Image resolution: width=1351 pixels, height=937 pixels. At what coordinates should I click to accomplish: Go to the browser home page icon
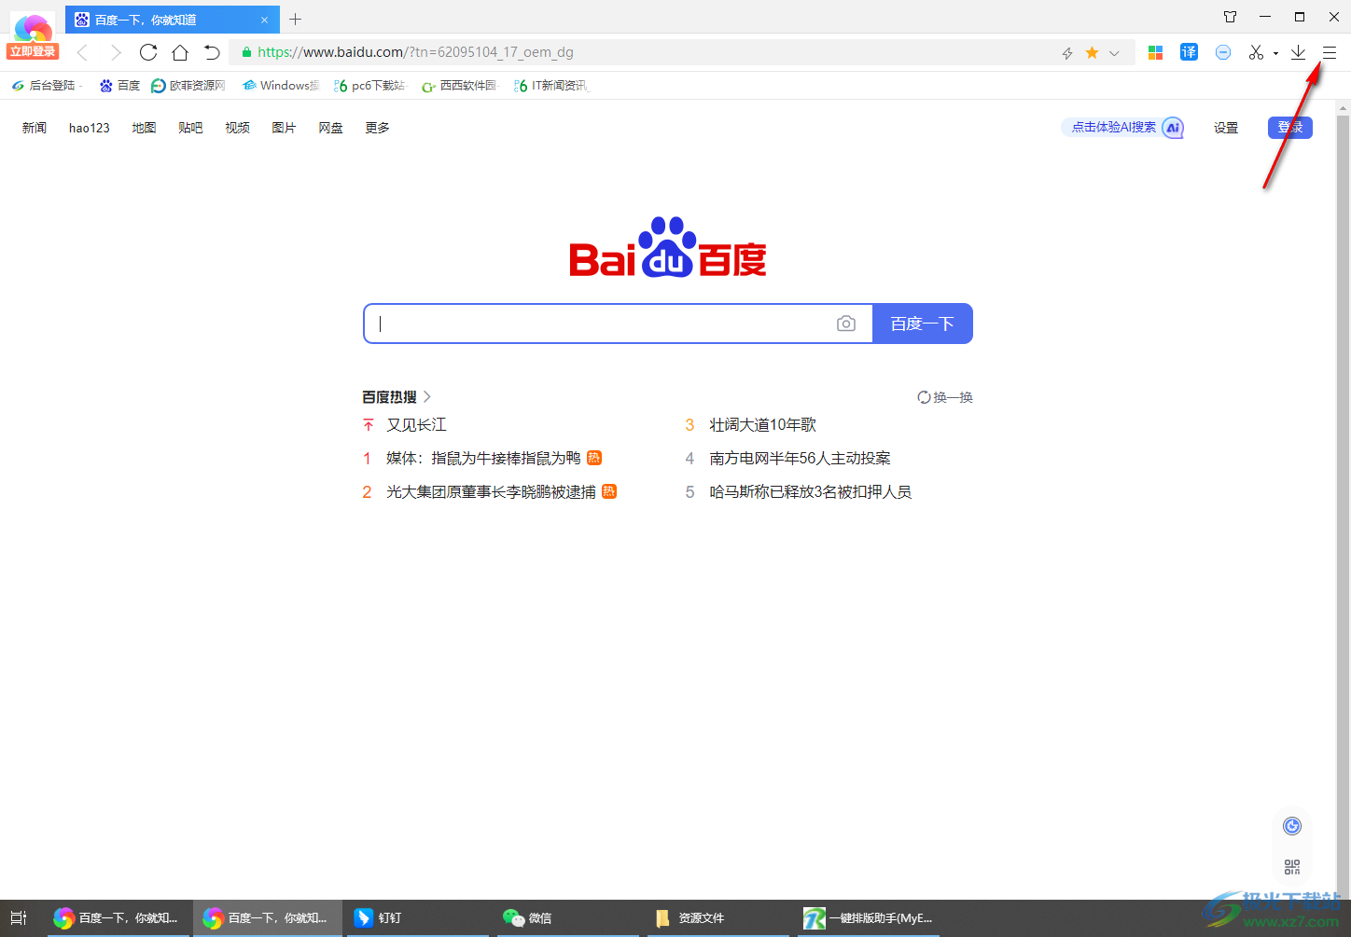coord(180,52)
